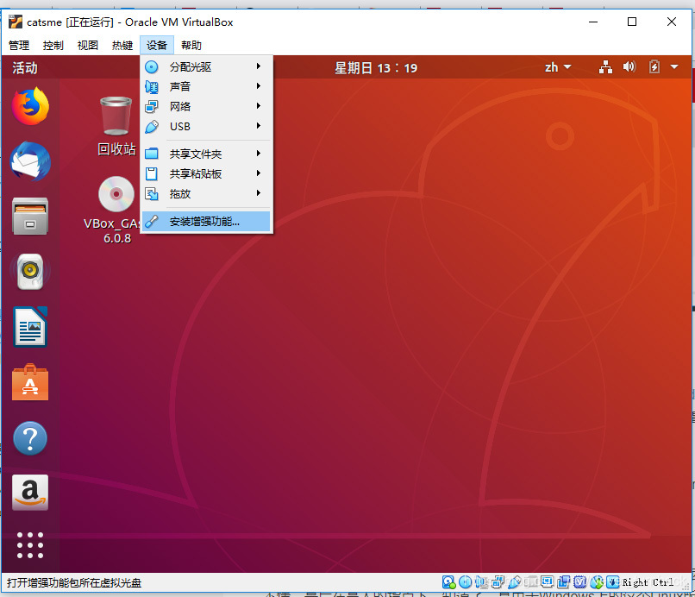
Task: Expand the 声音 submenu
Action: tap(207, 86)
